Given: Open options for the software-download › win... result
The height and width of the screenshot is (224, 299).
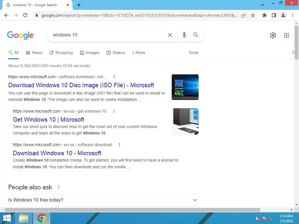Looking at the screenshot, I should point(114,77).
